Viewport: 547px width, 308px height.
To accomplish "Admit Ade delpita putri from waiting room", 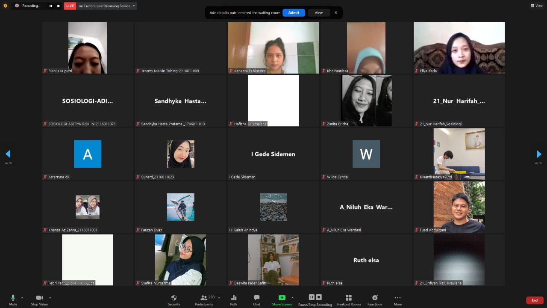I will 294,13.
